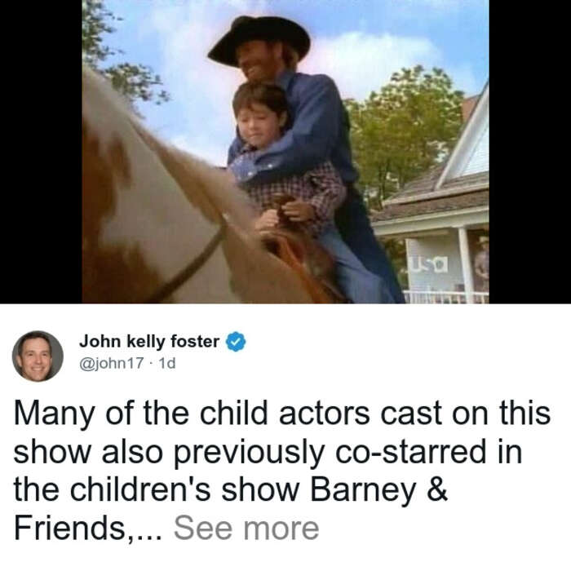
Task: Open the John kelly foster display name
Action: click(149, 342)
